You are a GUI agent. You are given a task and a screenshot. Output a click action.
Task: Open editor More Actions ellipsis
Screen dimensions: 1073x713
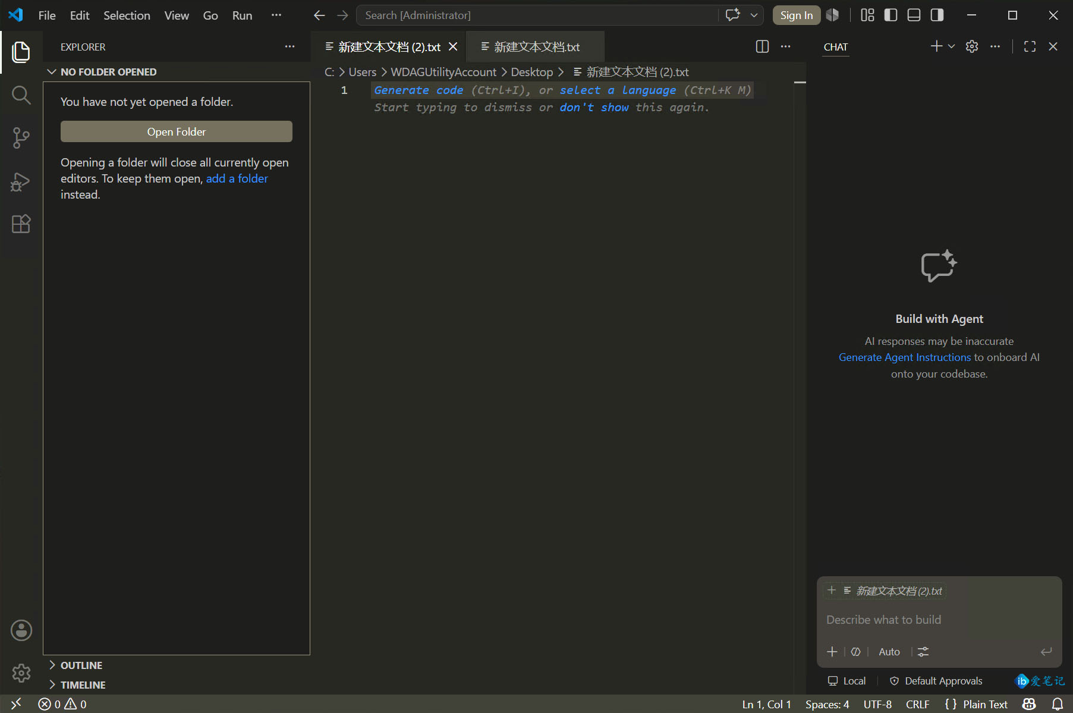[x=786, y=46]
